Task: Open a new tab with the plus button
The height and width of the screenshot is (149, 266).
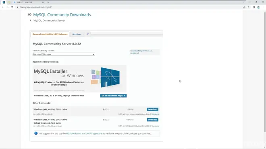Action: click(x=48, y=2)
